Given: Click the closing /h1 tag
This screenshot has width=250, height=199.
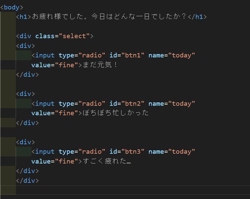Looking at the screenshot, I should 197,17.
